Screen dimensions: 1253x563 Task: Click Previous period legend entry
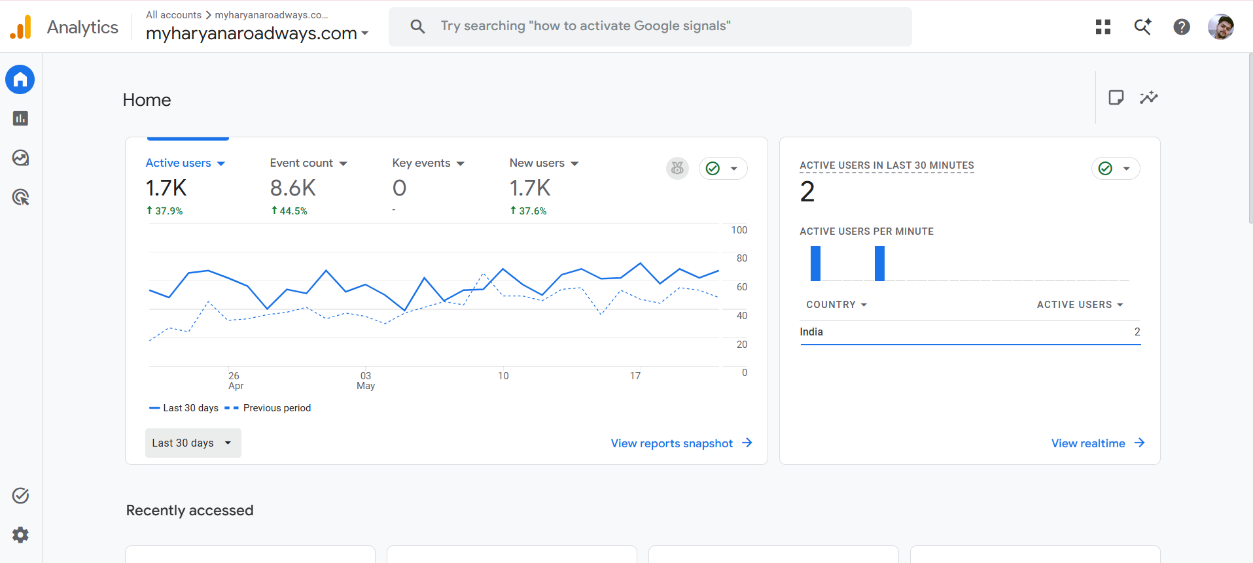pos(268,408)
